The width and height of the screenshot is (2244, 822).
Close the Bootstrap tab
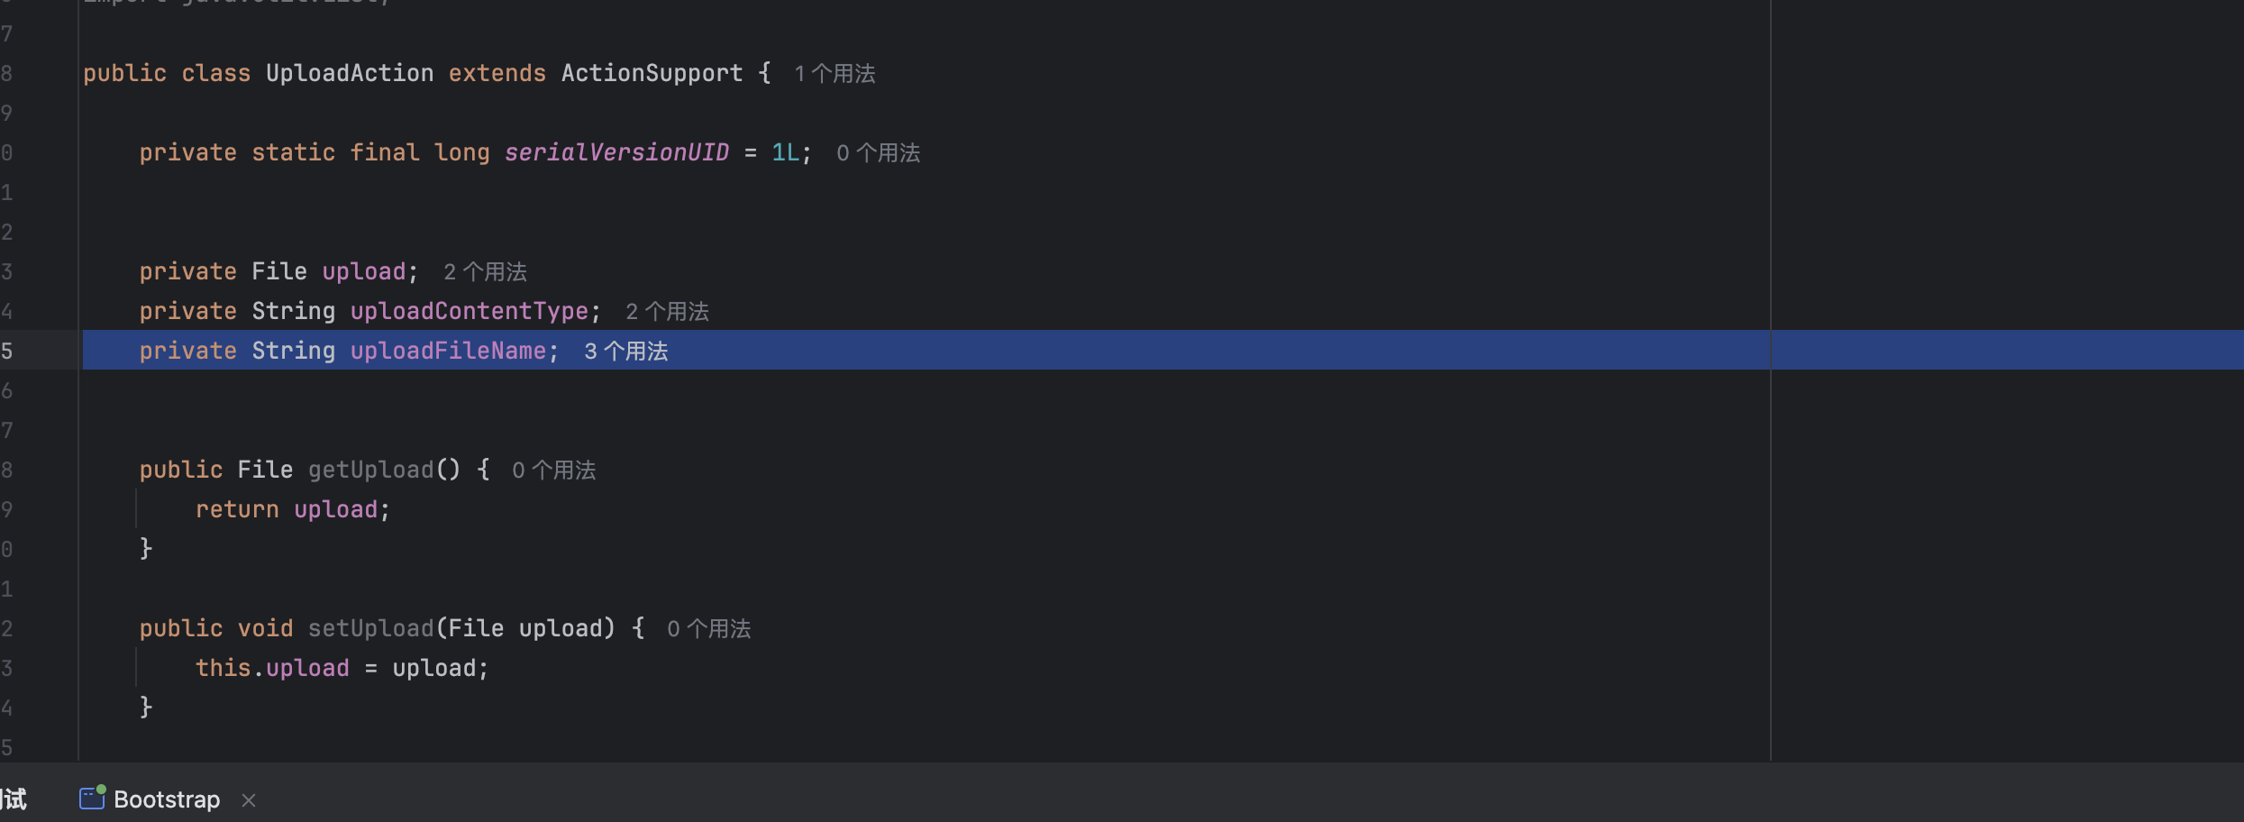[x=249, y=800]
